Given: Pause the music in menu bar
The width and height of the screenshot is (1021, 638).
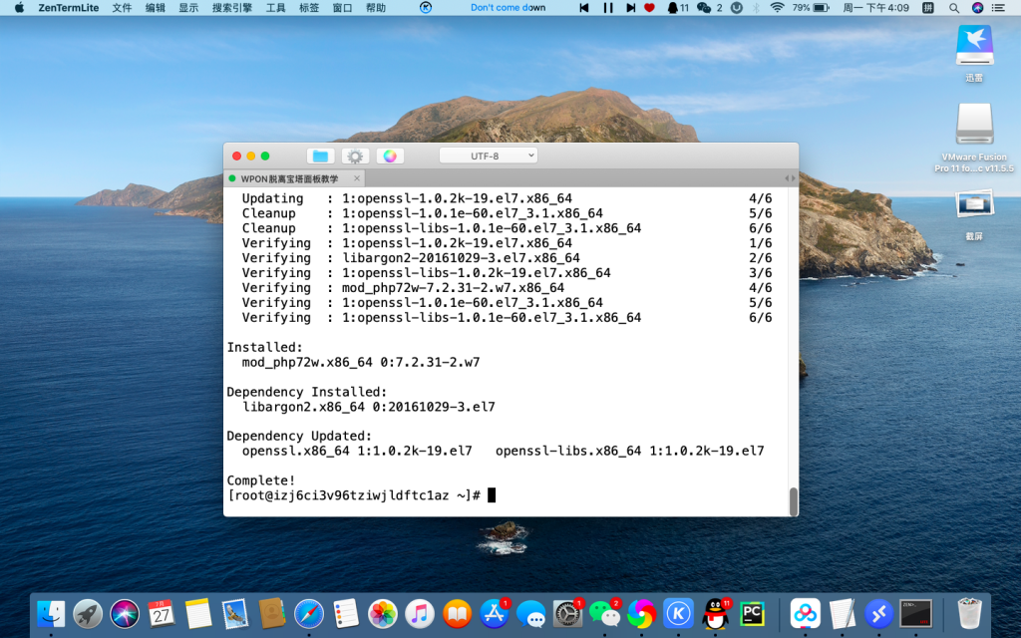Looking at the screenshot, I should [x=608, y=8].
